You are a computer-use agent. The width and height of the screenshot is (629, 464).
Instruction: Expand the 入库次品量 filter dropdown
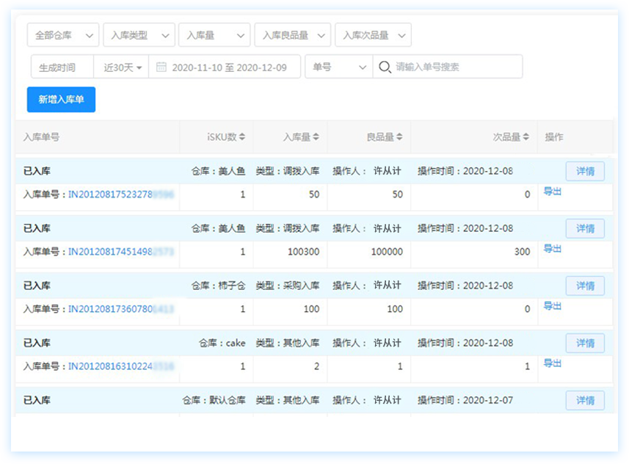pos(373,35)
